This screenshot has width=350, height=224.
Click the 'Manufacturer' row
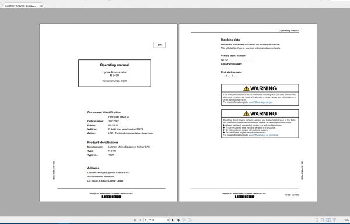(x=118, y=147)
